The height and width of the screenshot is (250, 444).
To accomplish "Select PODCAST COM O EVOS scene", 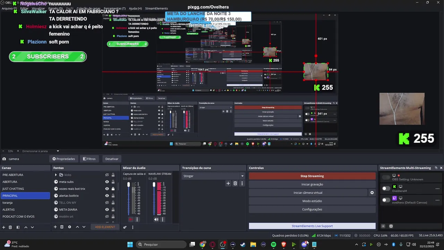I will pyautogui.click(x=25, y=216).
